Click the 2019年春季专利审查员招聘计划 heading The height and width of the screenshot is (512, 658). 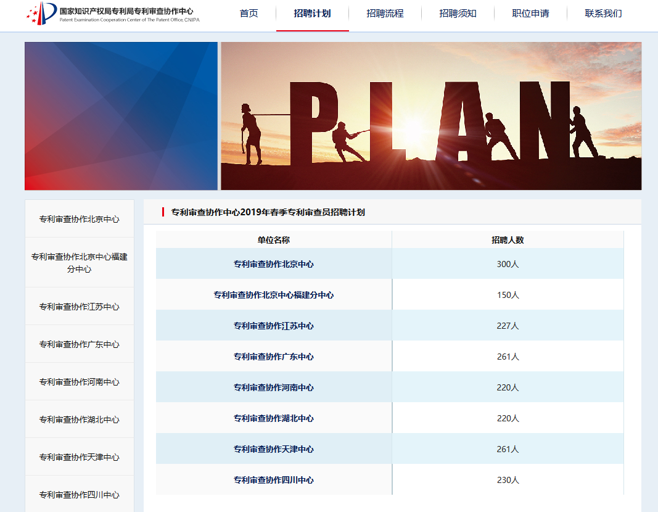(x=268, y=212)
